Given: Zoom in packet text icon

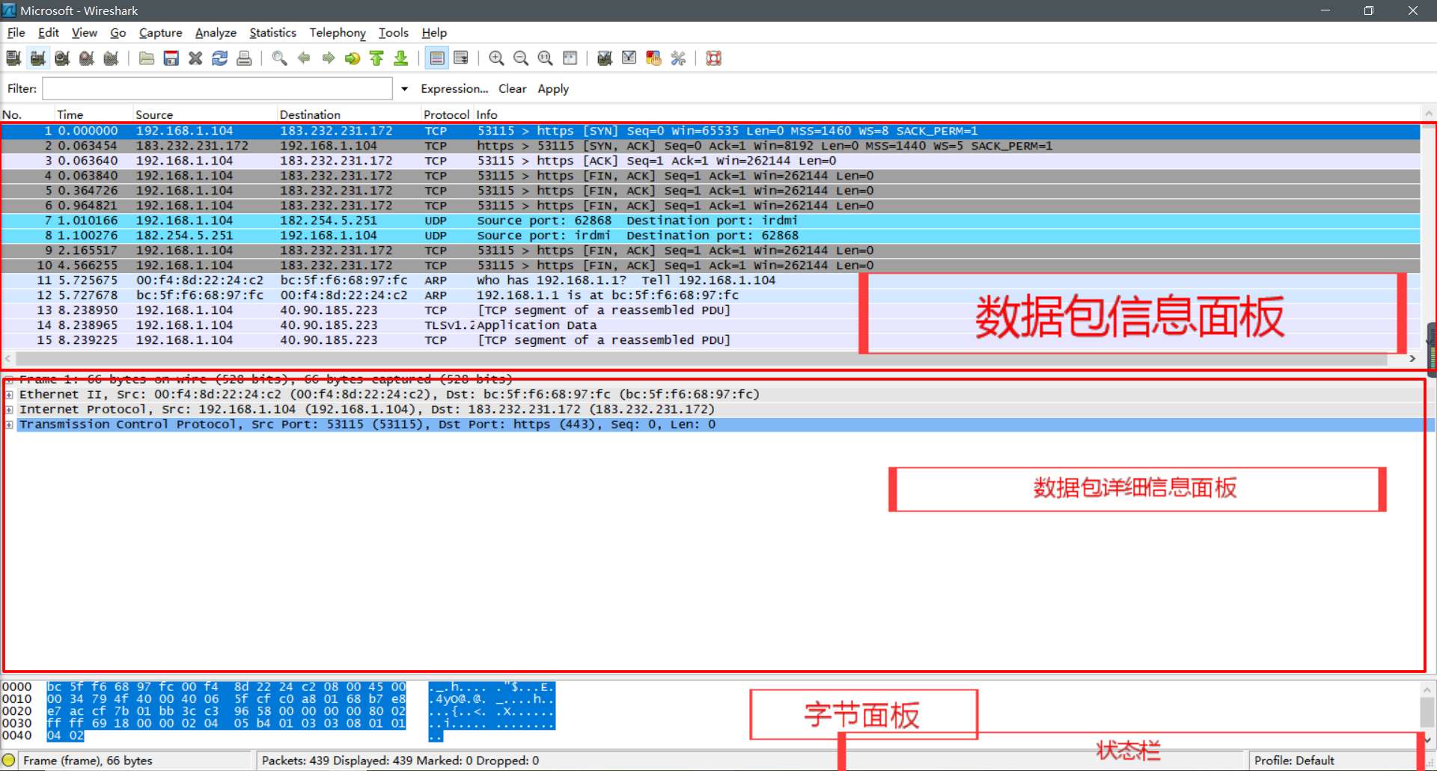Looking at the screenshot, I should click(496, 58).
